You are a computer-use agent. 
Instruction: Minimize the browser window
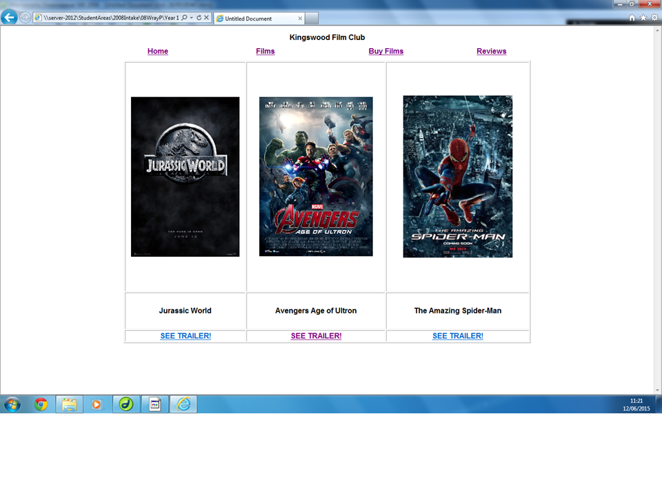click(x=620, y=4)
